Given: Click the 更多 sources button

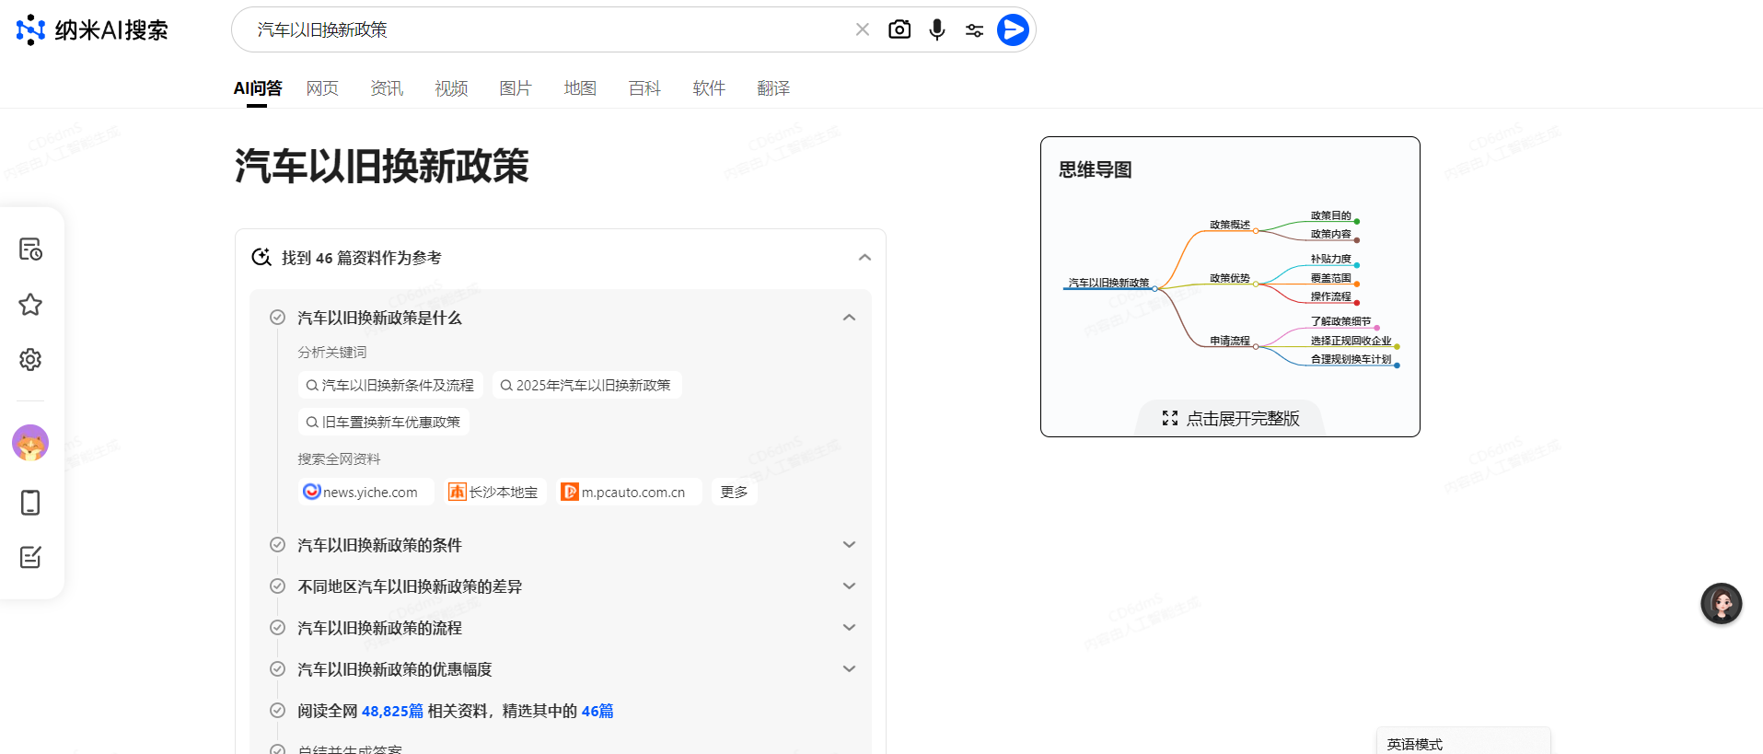Looking at the screenshot, I should pyautogui.click(x=734, y=492).
